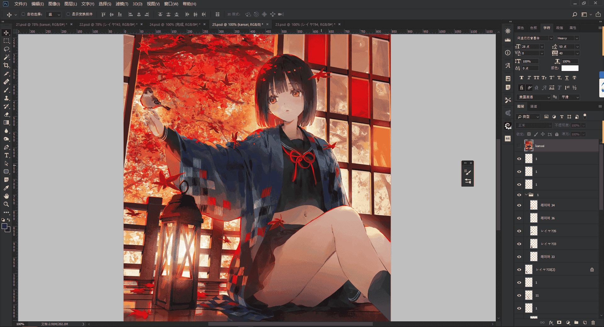604x327 pixels.
Task: Select the Crop tool
Action: click(6, 65)
